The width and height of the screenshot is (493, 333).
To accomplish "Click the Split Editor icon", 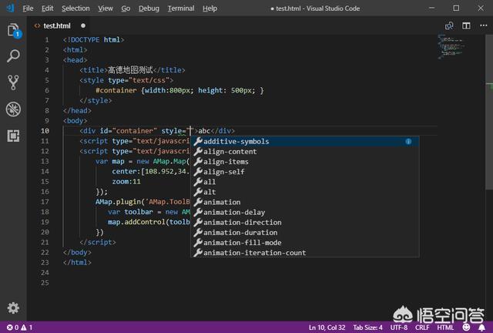I will coord(464,25).
